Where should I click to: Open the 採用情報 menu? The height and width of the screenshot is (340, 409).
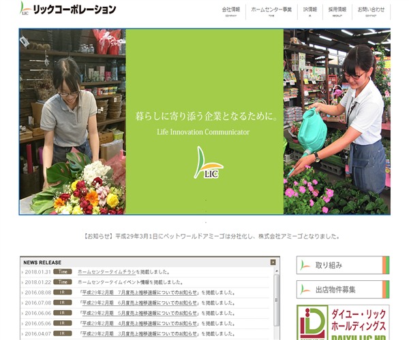337,12
